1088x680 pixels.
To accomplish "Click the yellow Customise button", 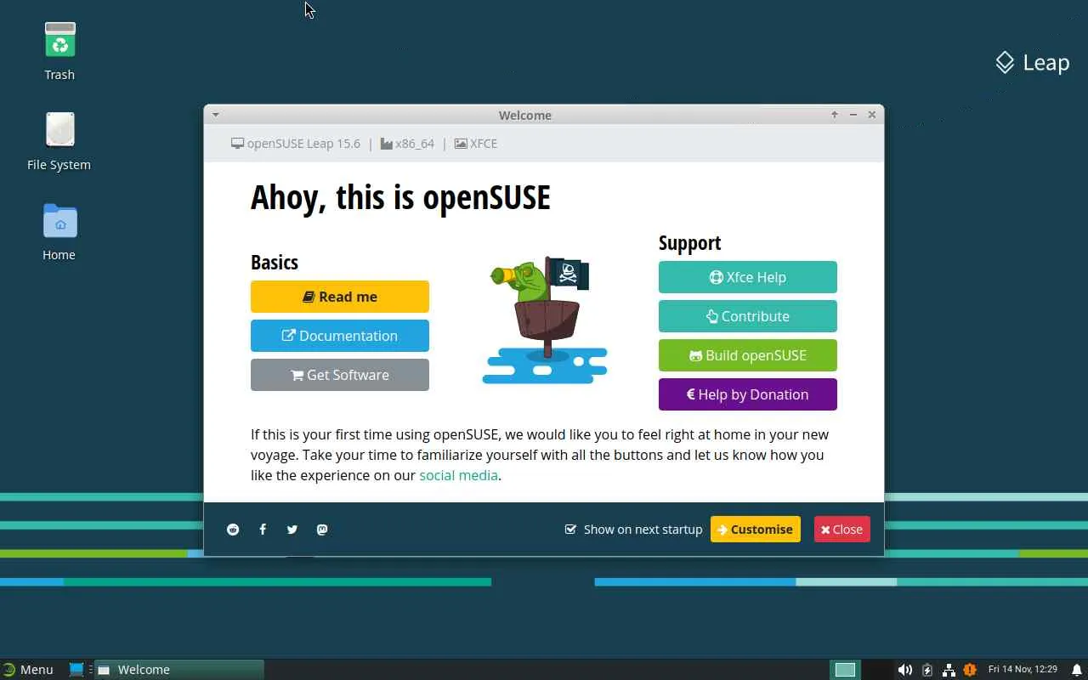I will pyautogui.click(x=756, y=530).
